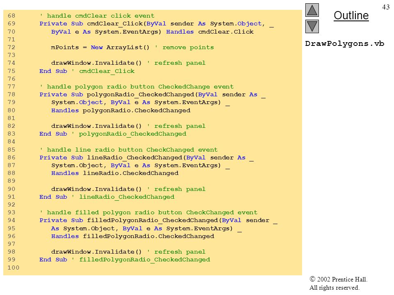Click the 'All rights reserved.' text
This screenshot has width=394, height=295.
tap(334, 288)
